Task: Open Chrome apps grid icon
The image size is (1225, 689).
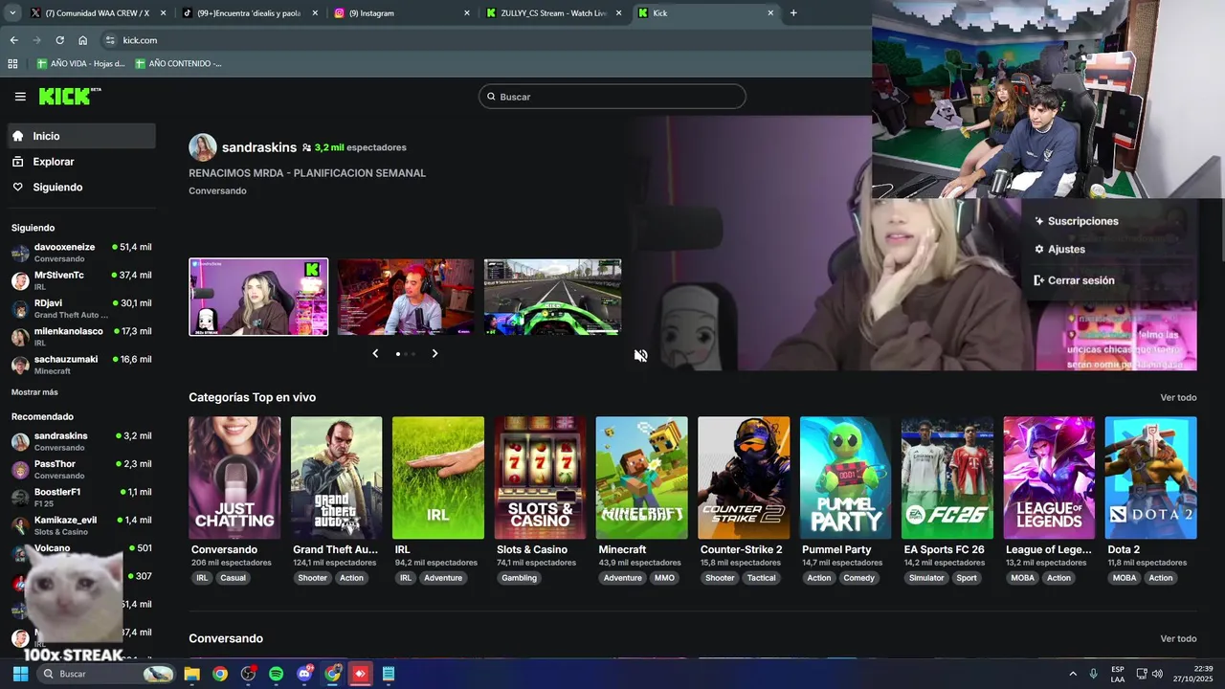Action: [x=12, y=63]
